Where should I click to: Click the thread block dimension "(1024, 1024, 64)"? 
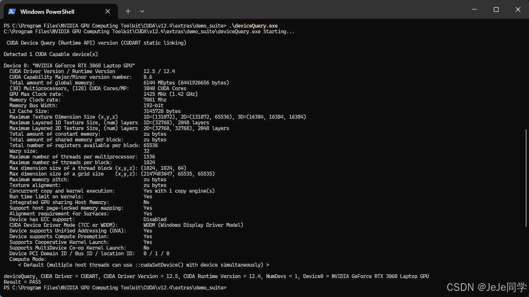(164, 168)
